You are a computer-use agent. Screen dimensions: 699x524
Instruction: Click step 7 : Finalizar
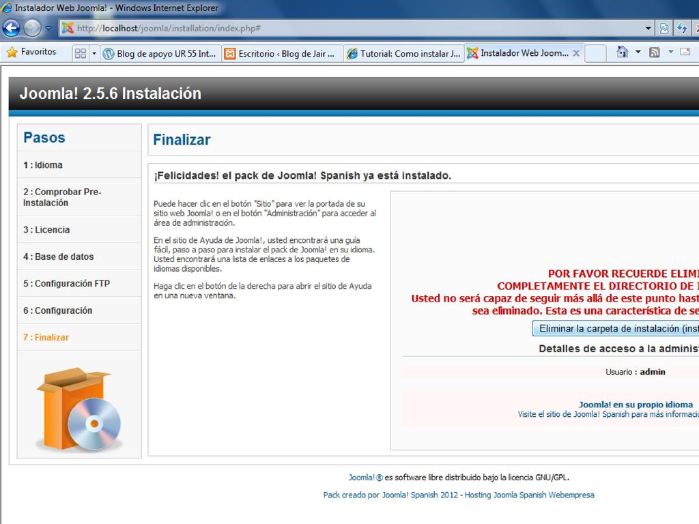(46, 337)
